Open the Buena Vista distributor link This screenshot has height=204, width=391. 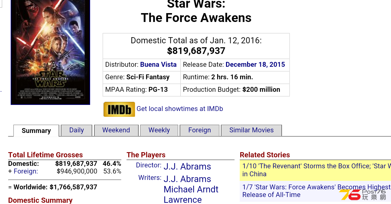point(158,65)
